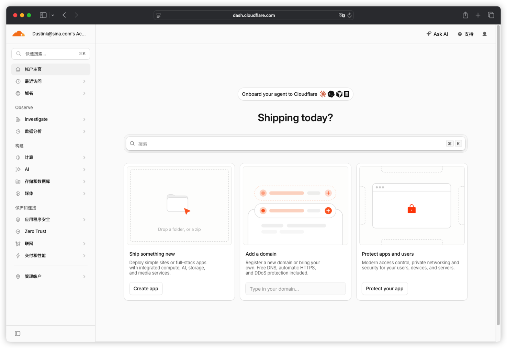Viewport: 507px width, 348px height.
Task: Click the page vertical scrollbar
Action: pyautogui.click(x=498, y=175)
